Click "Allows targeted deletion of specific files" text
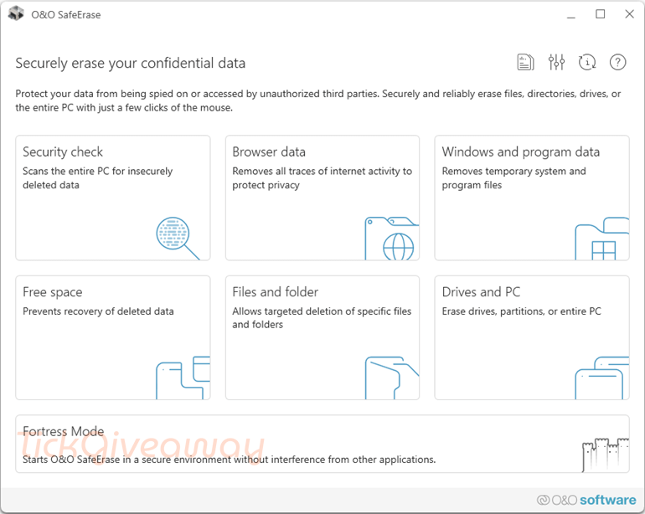 tap(322, 311)
